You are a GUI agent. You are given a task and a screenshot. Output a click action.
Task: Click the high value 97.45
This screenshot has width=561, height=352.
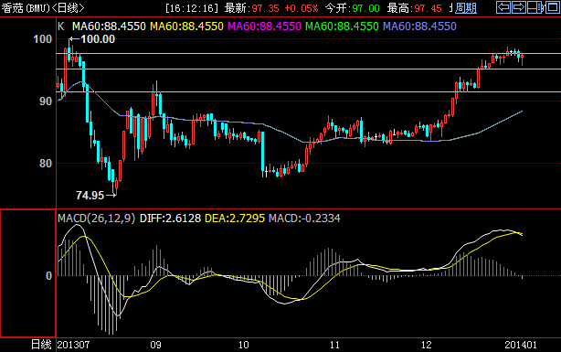428,8
